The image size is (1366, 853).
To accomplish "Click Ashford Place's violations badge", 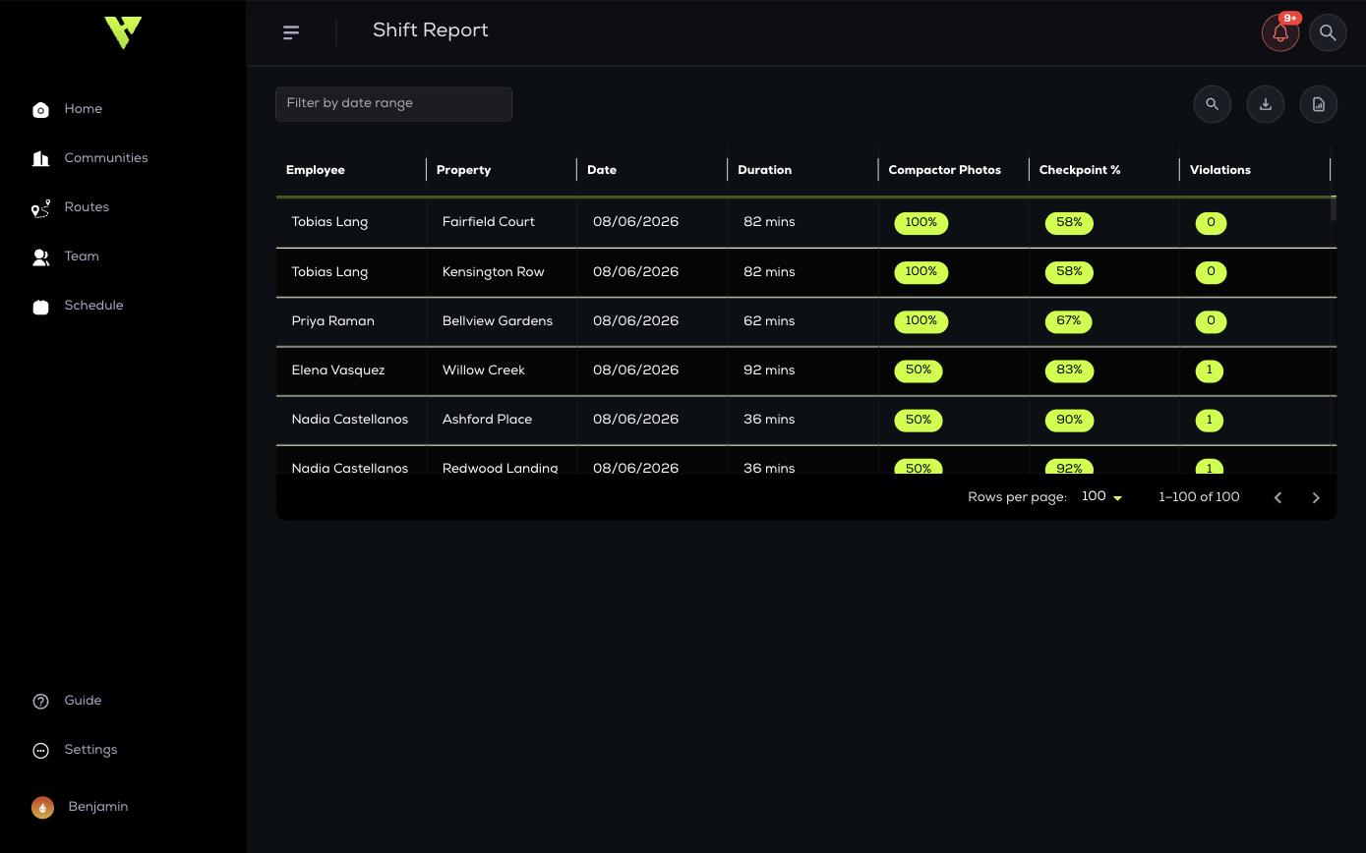I will click(1210, 420).
